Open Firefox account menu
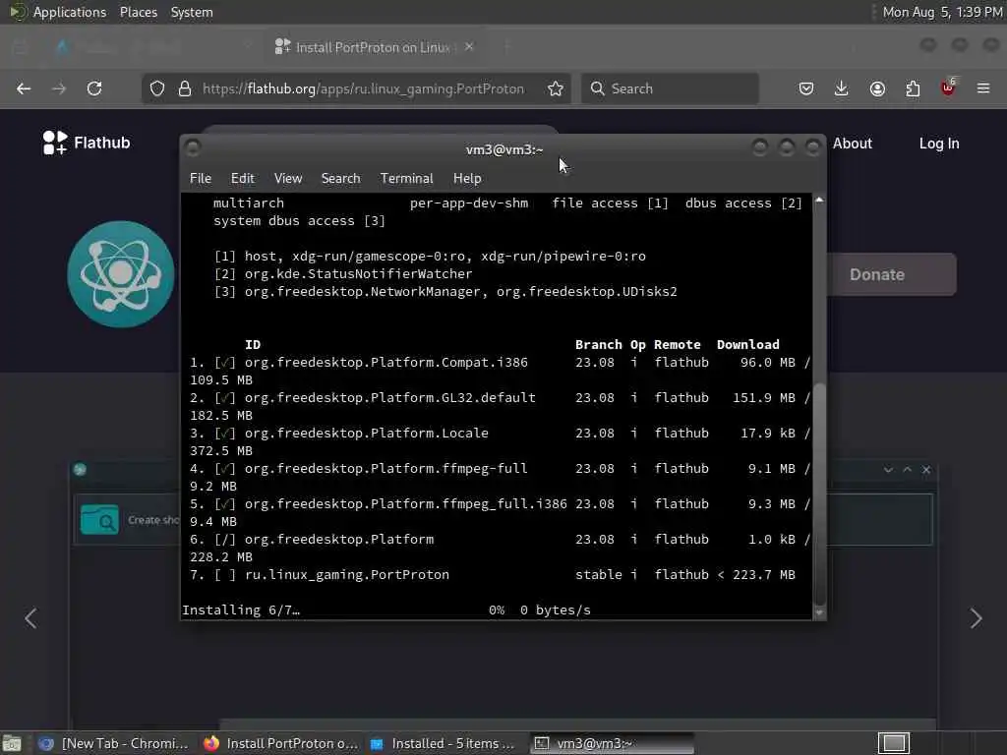This screenshot has width=1007, height=755. tap(877, 88)
